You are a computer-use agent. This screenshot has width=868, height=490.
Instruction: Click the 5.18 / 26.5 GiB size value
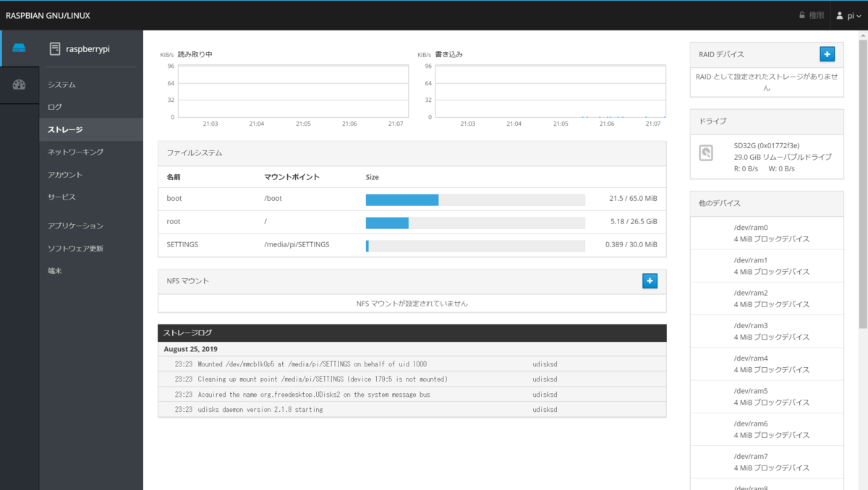tap(634, 222)
